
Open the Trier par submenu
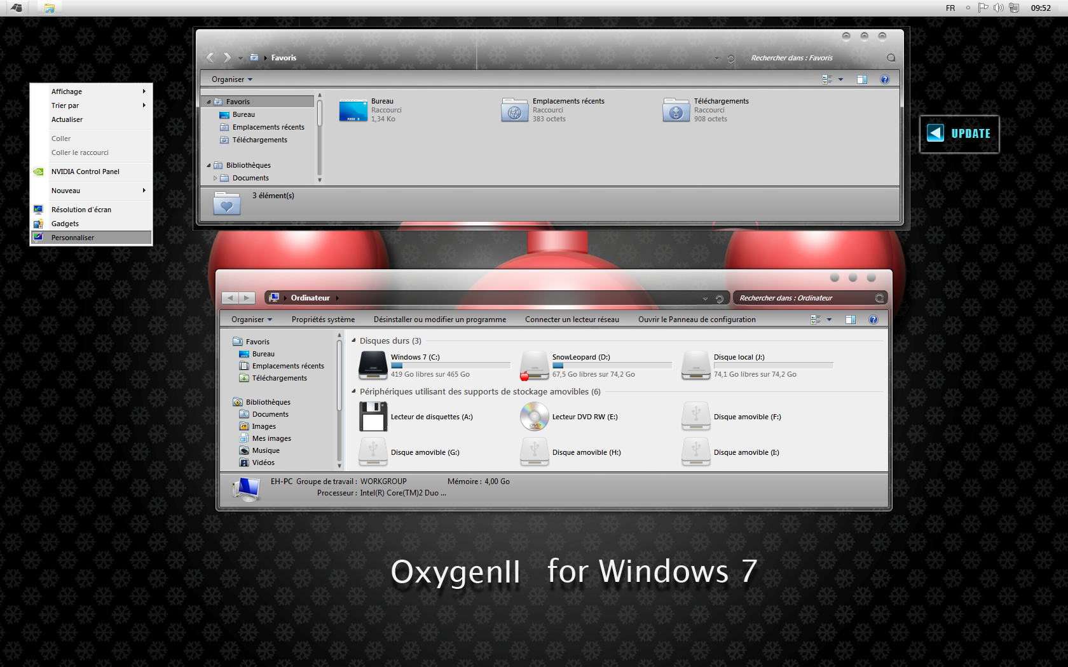91,105
